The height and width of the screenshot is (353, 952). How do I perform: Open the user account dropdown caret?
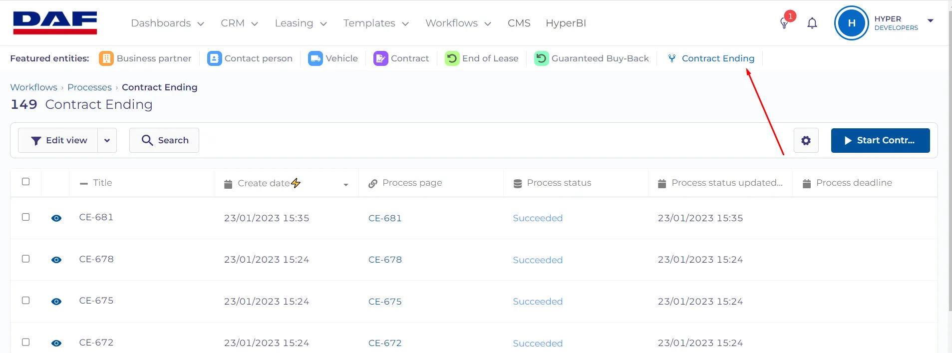pyautogui.click(x=931, y=20)
